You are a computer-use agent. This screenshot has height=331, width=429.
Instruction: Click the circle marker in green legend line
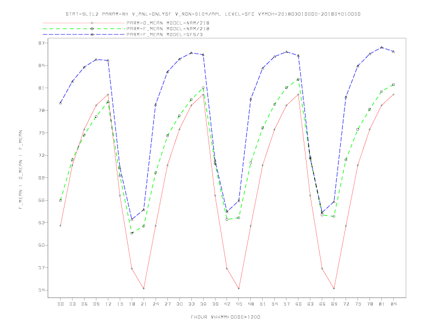pos(92,29)
